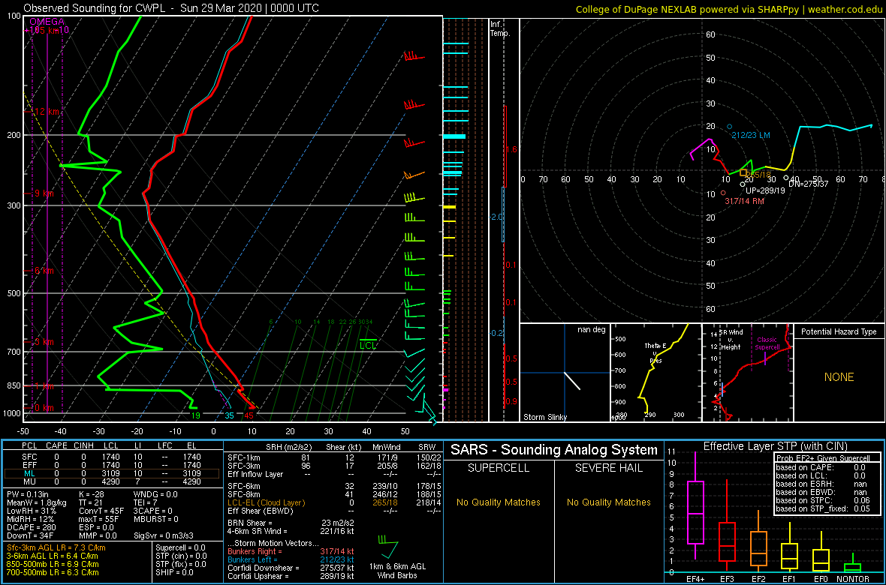Click No Quality Matches under SEVERE HAIL
This screenshot has height=585, width=886.
click(x=608, y=502)
